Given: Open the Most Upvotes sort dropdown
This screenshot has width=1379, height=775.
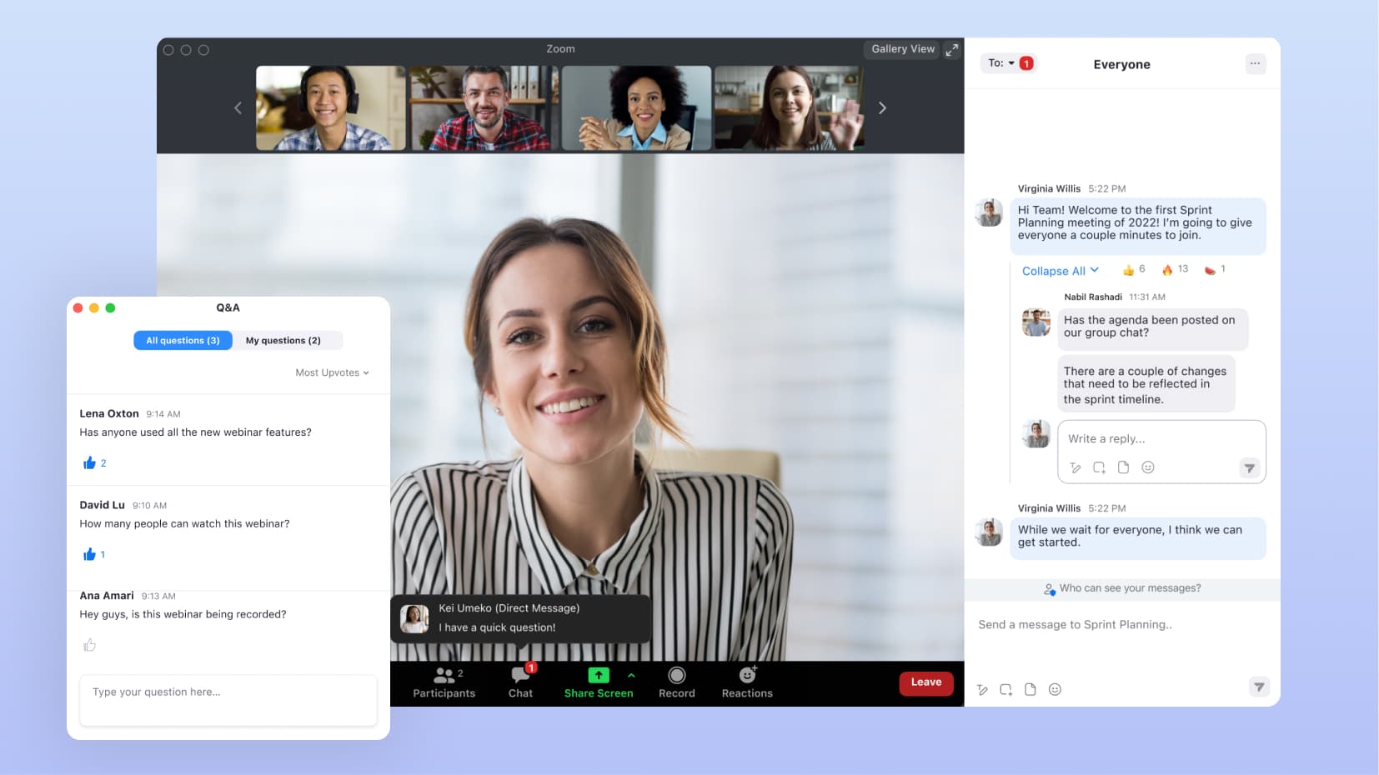Looking at the screenshot, I should pyautogui.click(x=332, y=372).
